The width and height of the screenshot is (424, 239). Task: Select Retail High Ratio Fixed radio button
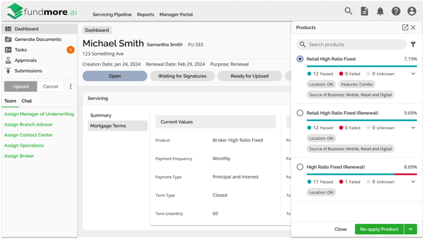pos(300,59)
